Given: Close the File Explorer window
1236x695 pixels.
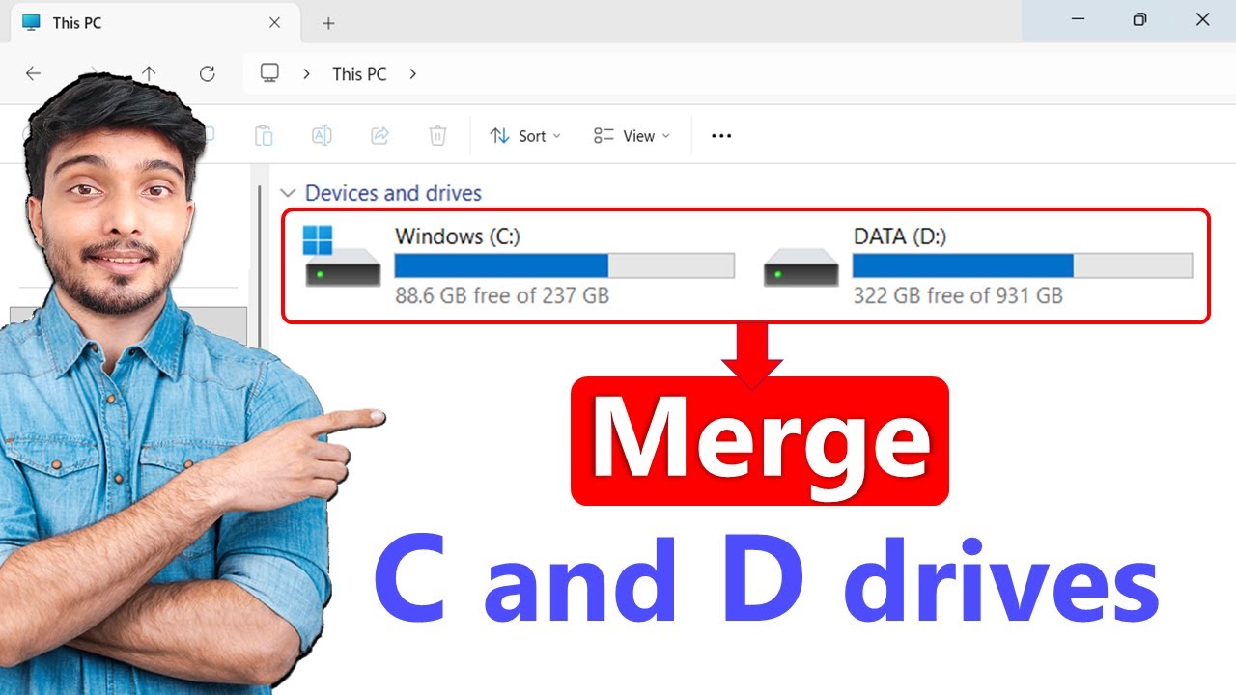Looking at the screenshot, I should [x=1203, y=19].
